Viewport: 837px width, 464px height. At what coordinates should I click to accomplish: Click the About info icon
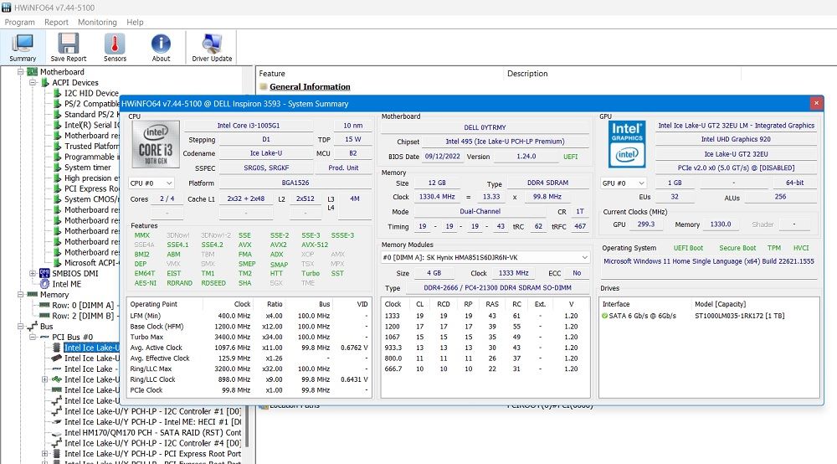[161, 47]
